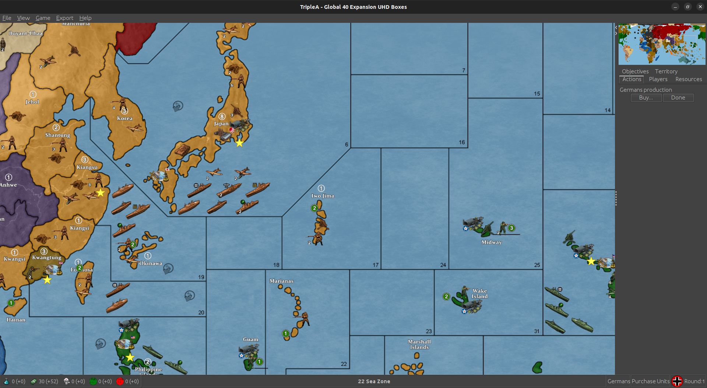
Task: Click the skull resource icon in status bar
Action: (67, 381)
